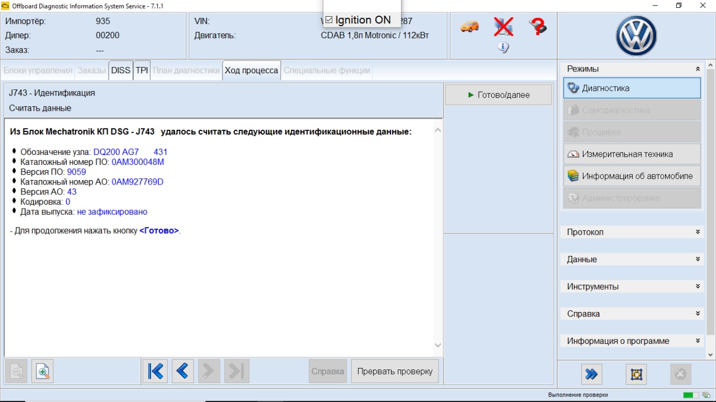Click hardware part number 0AM927769D

point(138,182)
